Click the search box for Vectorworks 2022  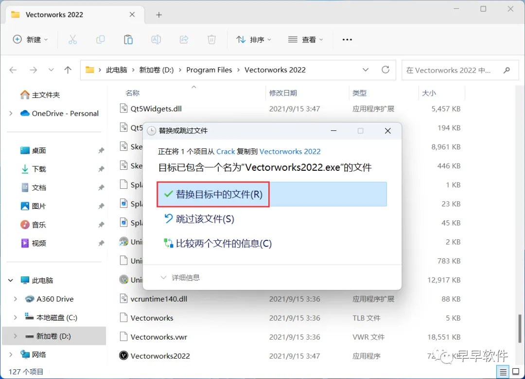coord(460,70)
